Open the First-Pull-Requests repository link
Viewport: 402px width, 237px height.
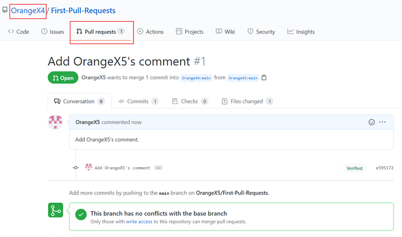point(83,11)
